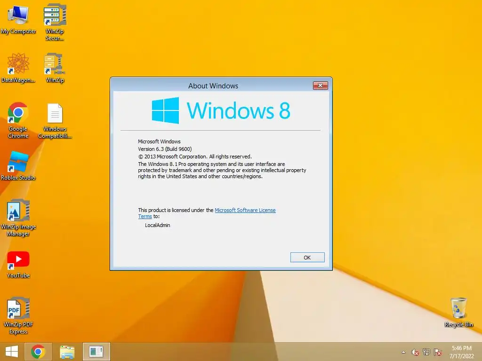Select Google Chrome desktop shortcut

point(18,120)
